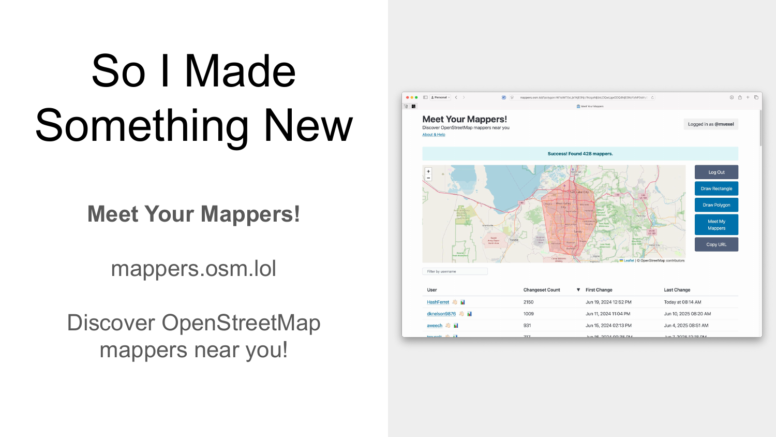Select the second pinned dark tab icon
The image size is (776, 437).
[413, 106]
